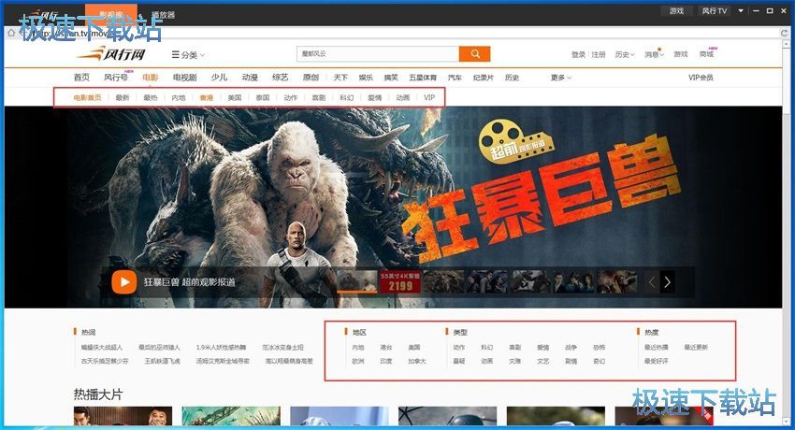Select 内地 in the movie sub-navigation
The height and width of the screenshot is (430, 795).
pyautogui.click(x=179, y=98)
